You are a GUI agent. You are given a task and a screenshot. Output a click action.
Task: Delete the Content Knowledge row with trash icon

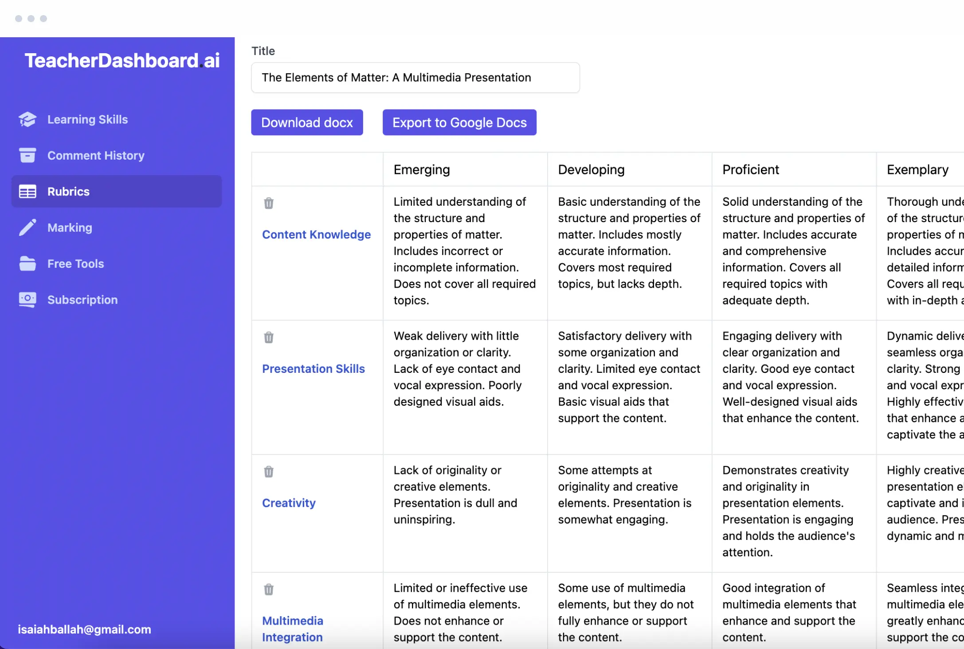point(269,203)
